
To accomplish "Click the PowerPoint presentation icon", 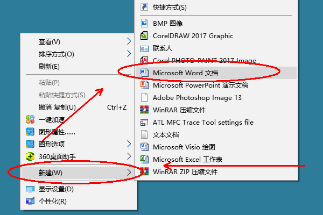I will 144,85.
